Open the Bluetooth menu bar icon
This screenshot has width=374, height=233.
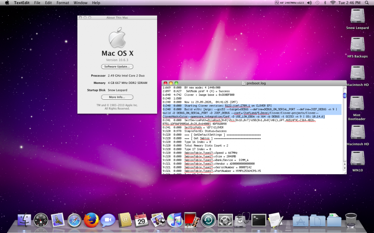click(325, 3)
